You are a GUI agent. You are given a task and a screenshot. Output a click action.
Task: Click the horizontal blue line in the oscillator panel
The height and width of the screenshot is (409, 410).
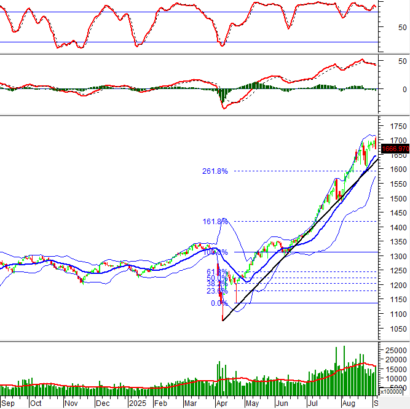coord(184,42)
